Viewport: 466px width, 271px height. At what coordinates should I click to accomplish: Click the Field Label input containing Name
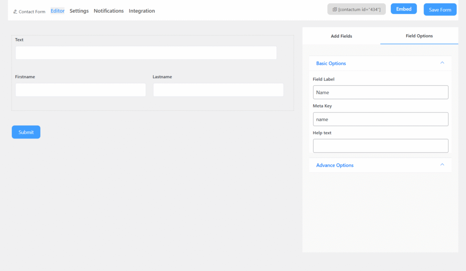coord(380,92)
